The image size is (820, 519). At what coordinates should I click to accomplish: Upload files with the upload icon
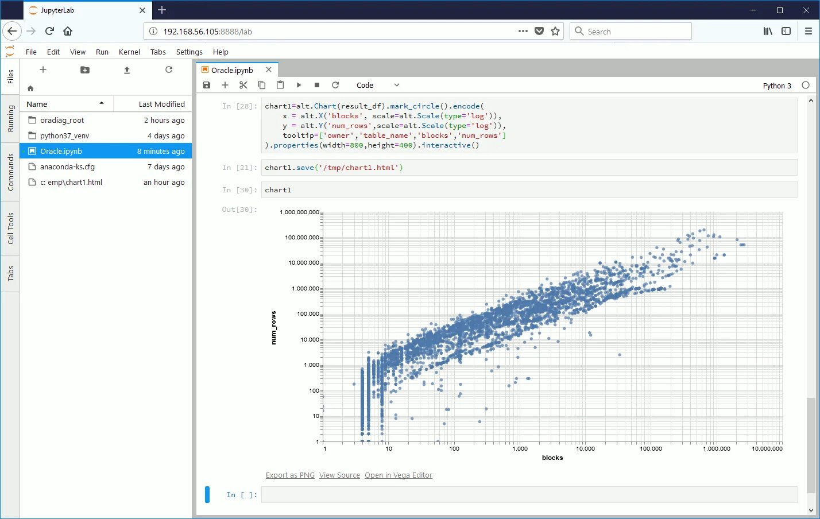tap(127, 69)
